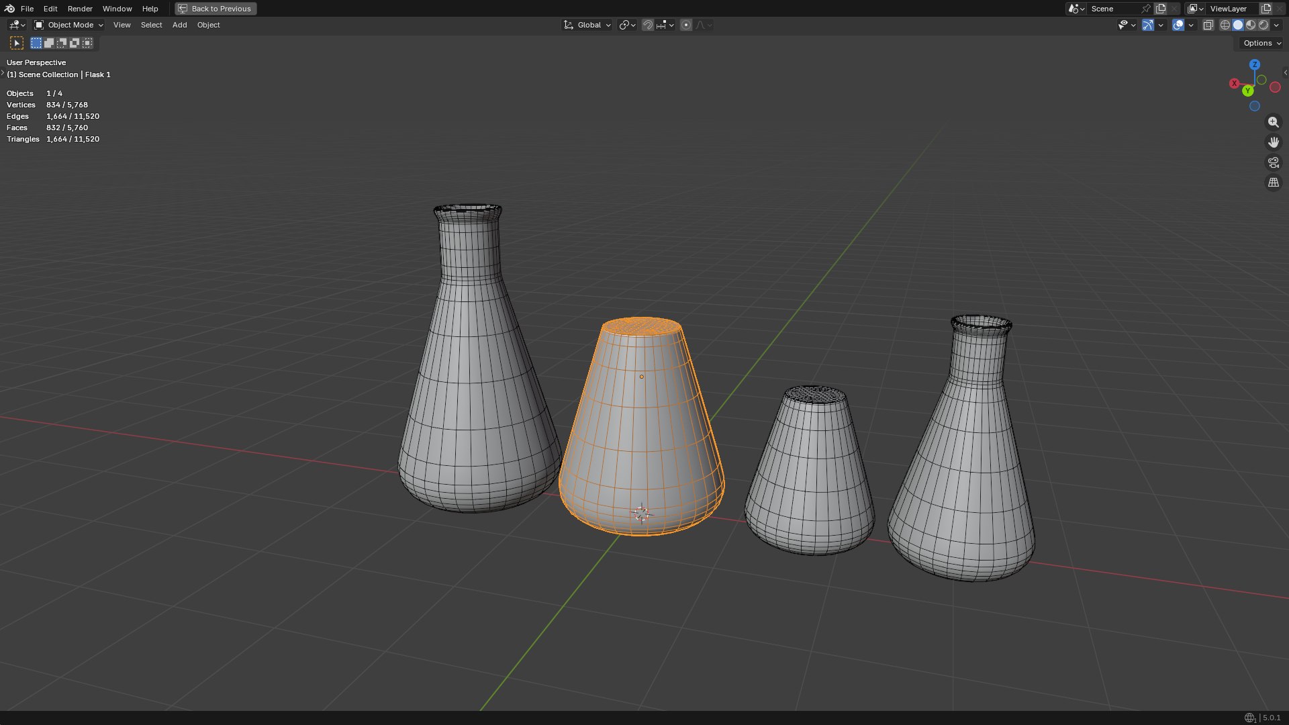Click the Y axis on navigation gizmo
Screen dimensions: 1289x725
tap(1247, 91)
